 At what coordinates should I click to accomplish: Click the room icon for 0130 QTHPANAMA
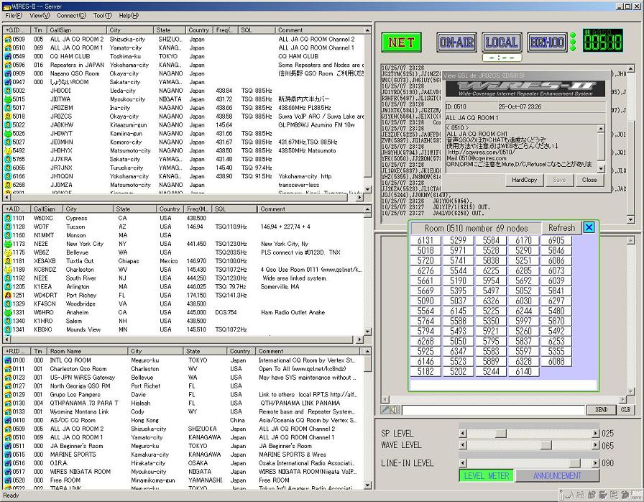coord(8,403)
